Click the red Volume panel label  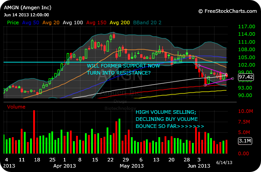tap(16, 107)
